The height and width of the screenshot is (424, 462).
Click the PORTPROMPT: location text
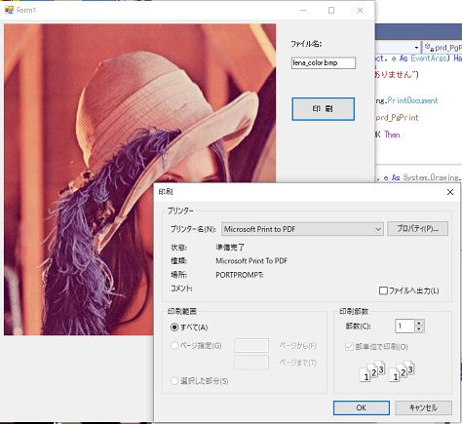240,275
